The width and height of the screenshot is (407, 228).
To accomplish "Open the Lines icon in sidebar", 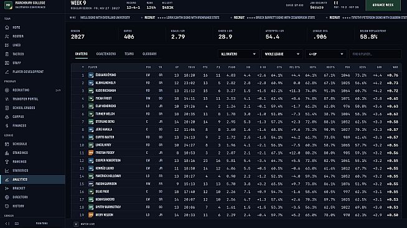I will point(7,45).
